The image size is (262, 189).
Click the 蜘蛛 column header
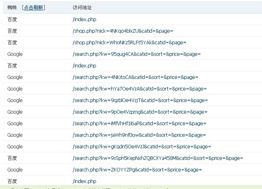point(12,8)
